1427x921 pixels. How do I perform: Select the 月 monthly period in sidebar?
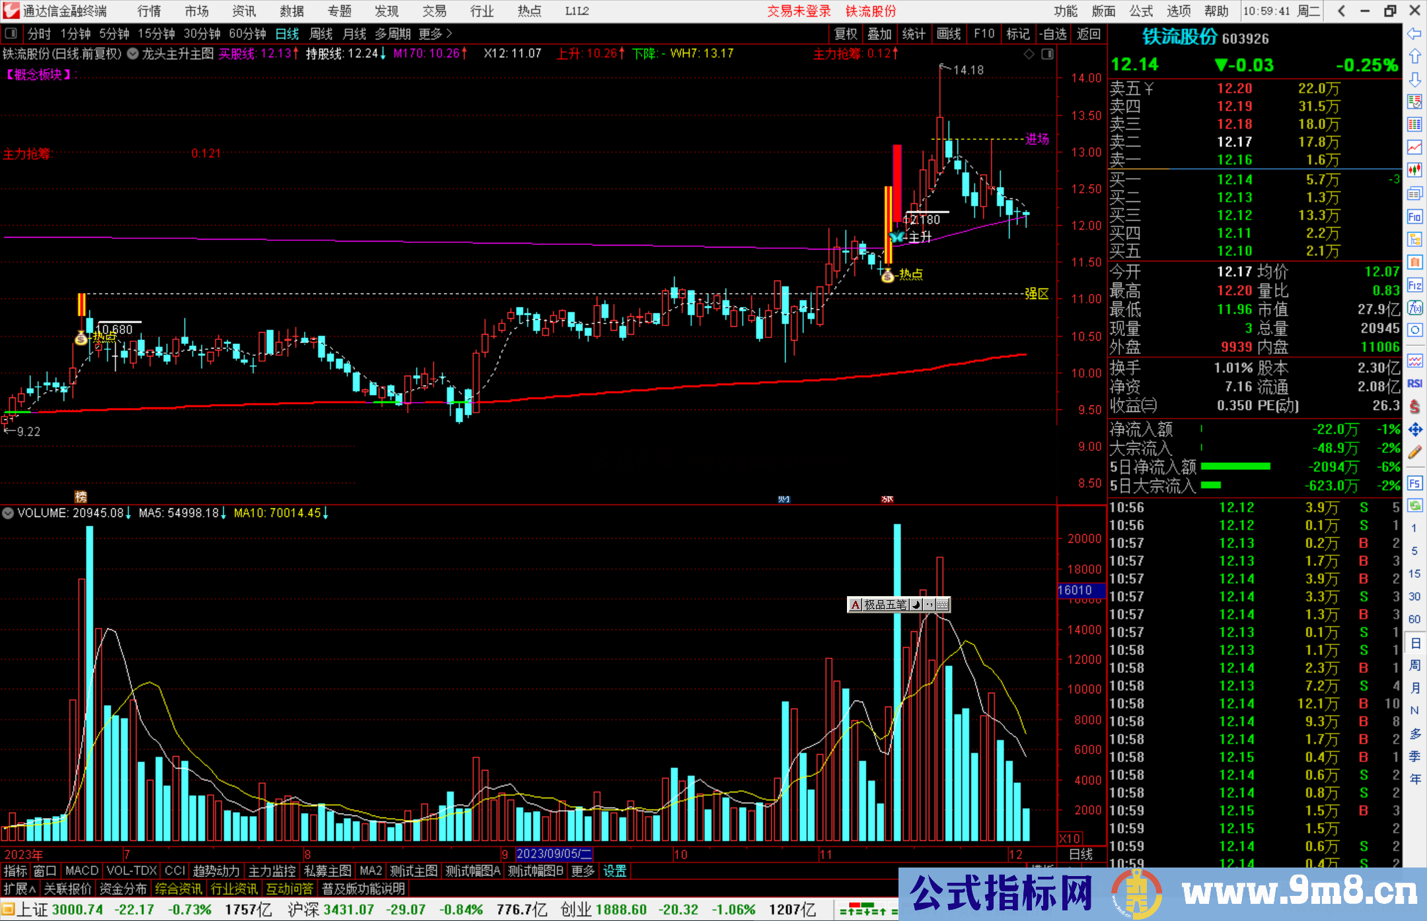[x=1414, y=687]
